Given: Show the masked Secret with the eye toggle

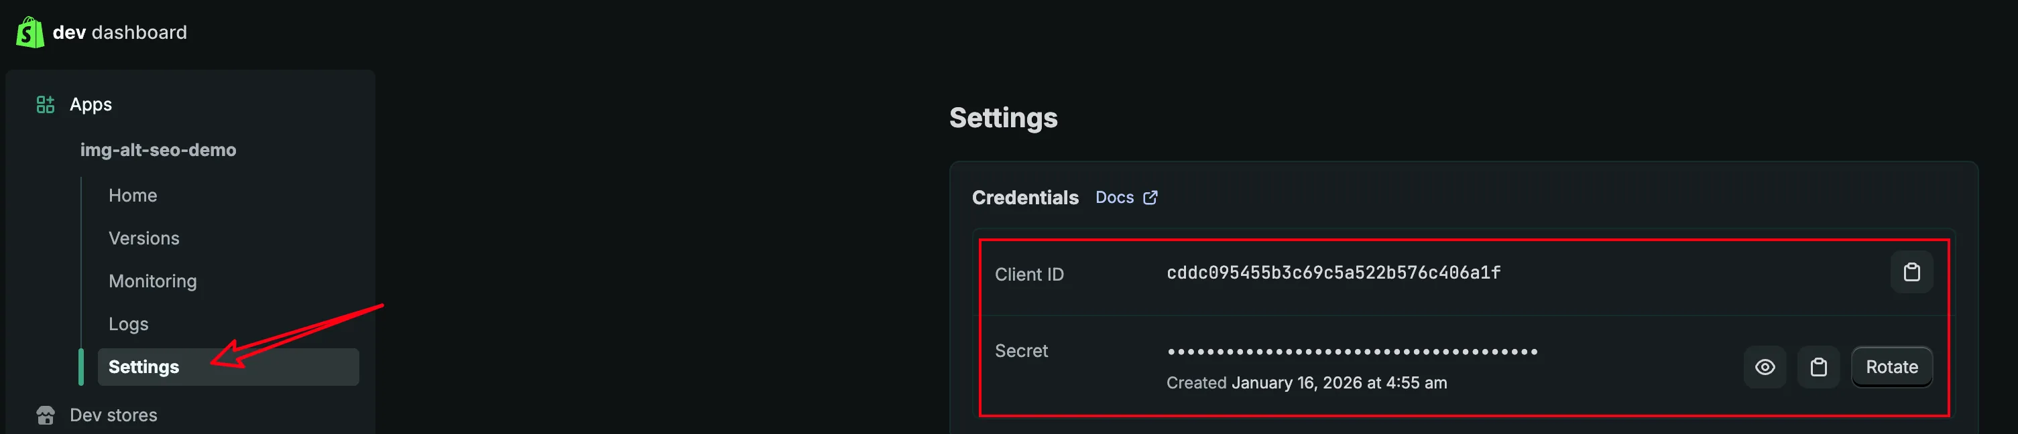Looking at the screenshot, I should (1764, 366).
